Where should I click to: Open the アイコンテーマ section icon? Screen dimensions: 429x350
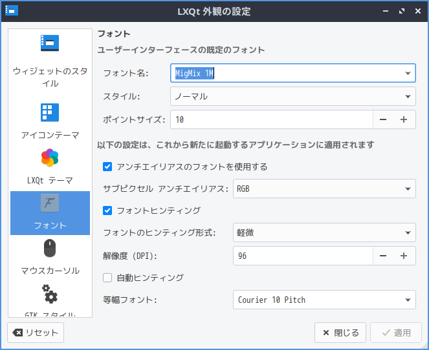point(50,112)
